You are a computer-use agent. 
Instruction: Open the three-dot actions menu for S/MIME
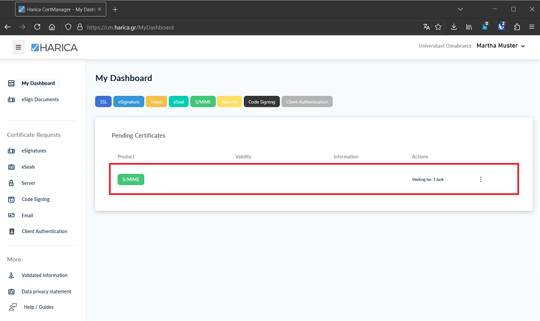point(481,179)
